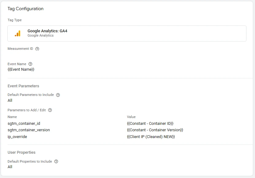
Task: Select the {{Constant - Container Version}} value
Action: tap(155, 130)
